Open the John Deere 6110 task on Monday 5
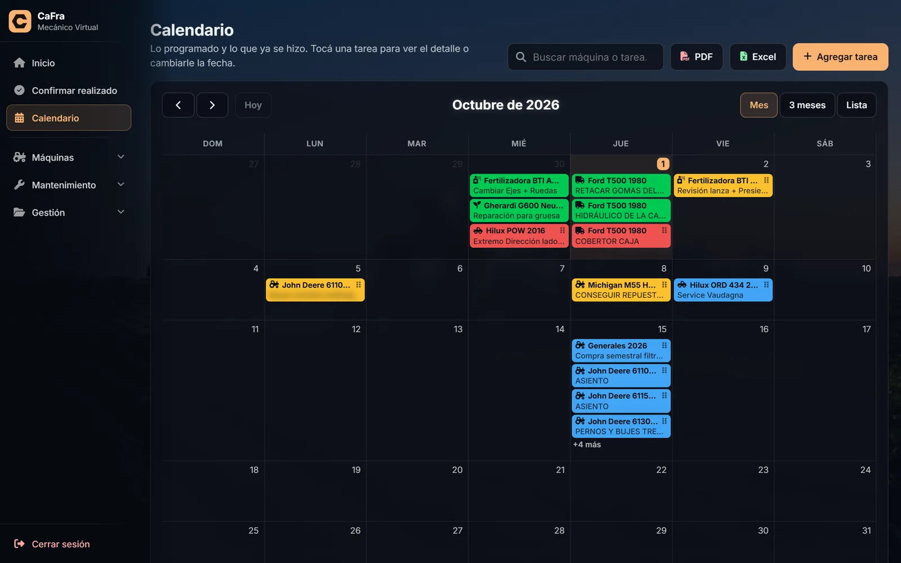The height and width of the screenshot is (563, 901). point(315,290)
